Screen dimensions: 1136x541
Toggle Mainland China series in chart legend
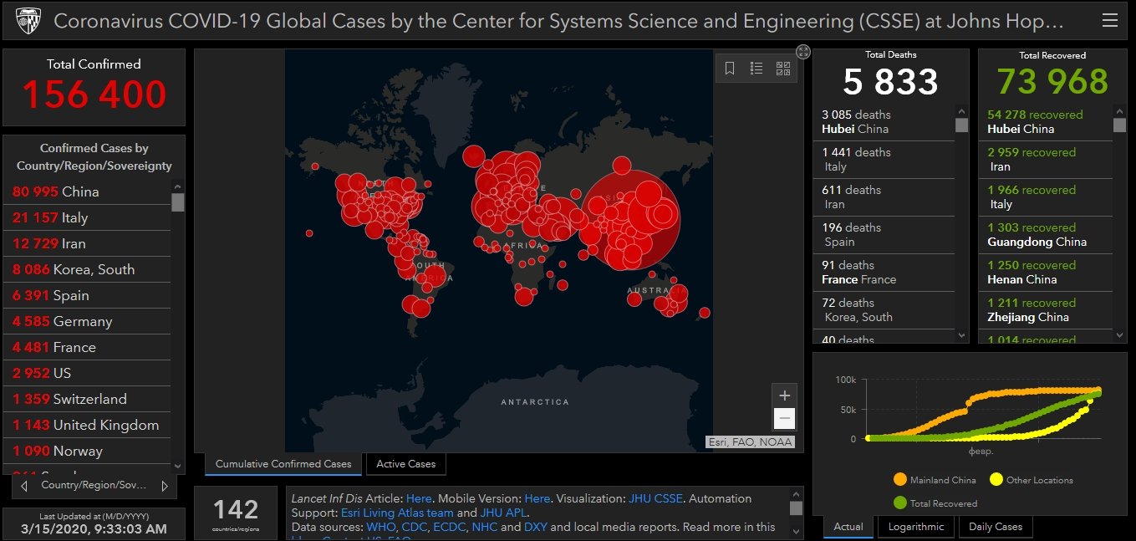click(935, 480)
